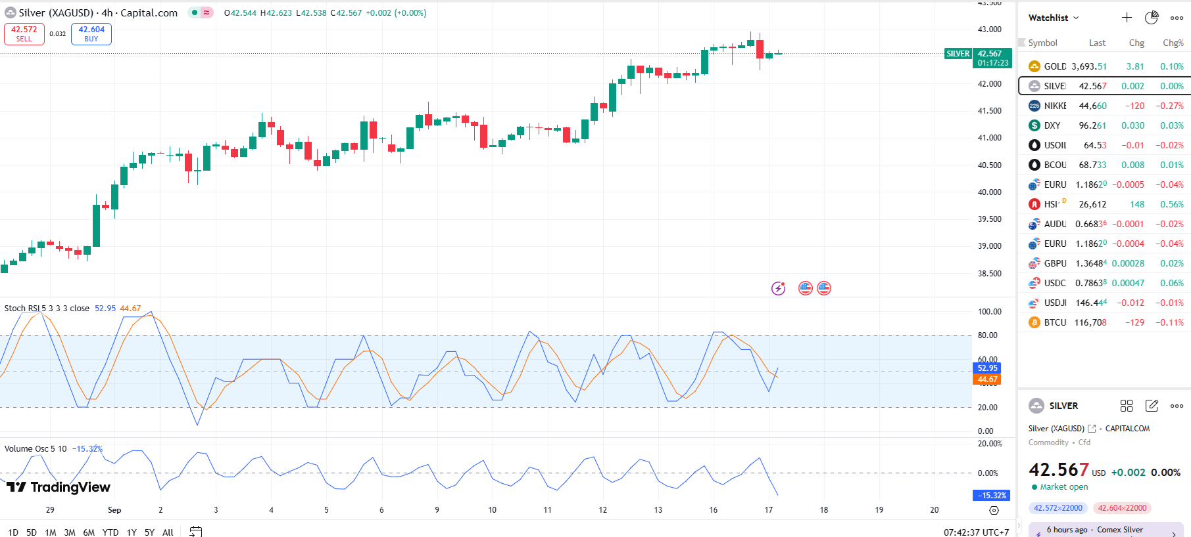This screenshot has width=1191, height=537.
Task: Click the purple lightning news marker on chart
Action: click(778, 288)
